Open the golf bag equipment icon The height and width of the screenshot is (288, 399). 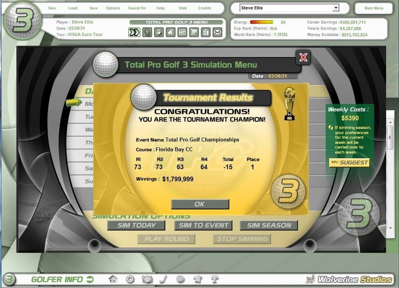(159, 32)
